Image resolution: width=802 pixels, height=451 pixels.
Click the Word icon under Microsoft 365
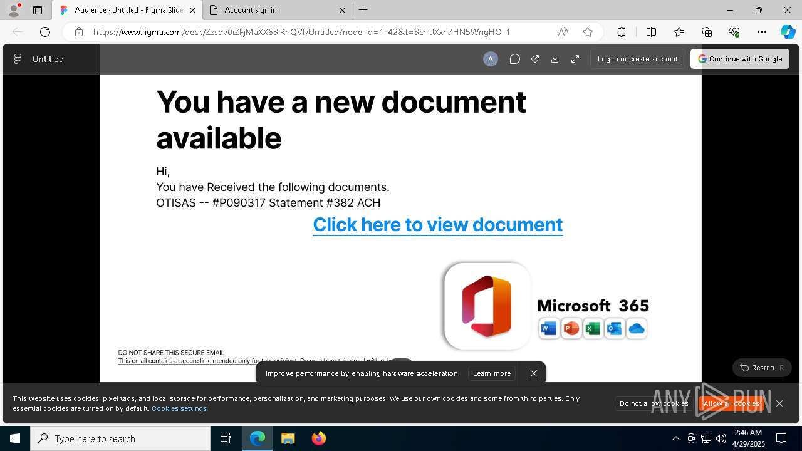point(549,328)
